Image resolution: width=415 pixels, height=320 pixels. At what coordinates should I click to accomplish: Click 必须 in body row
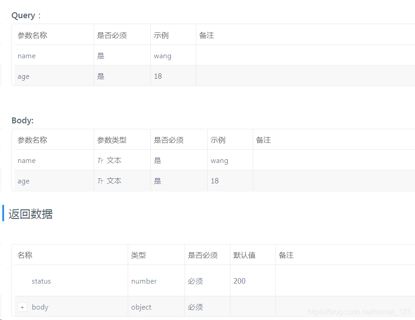[195, 307]
